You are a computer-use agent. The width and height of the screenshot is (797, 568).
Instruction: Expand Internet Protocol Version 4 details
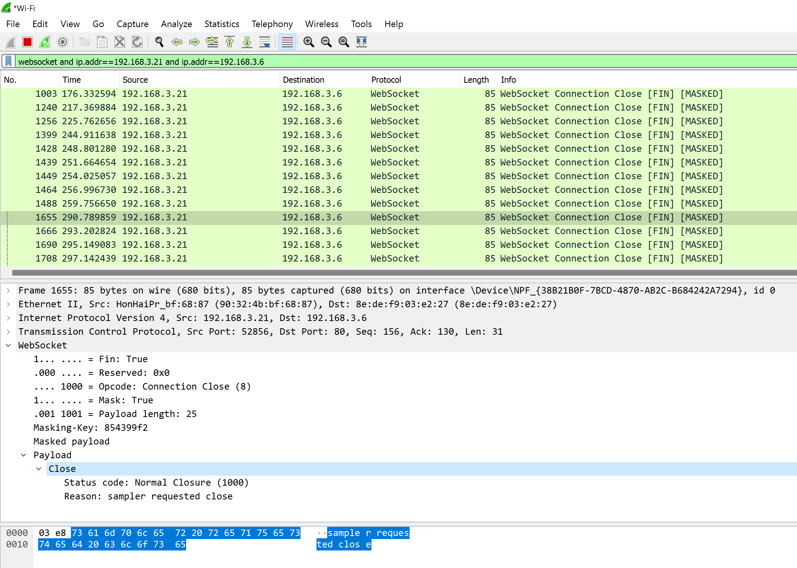(8, 318)
